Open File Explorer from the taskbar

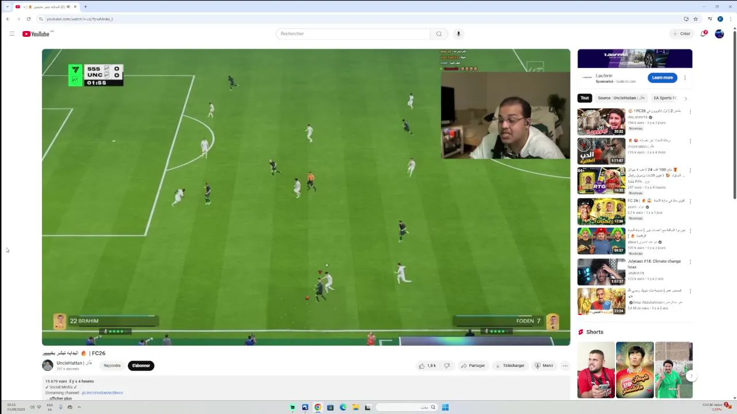pos(355,407)
